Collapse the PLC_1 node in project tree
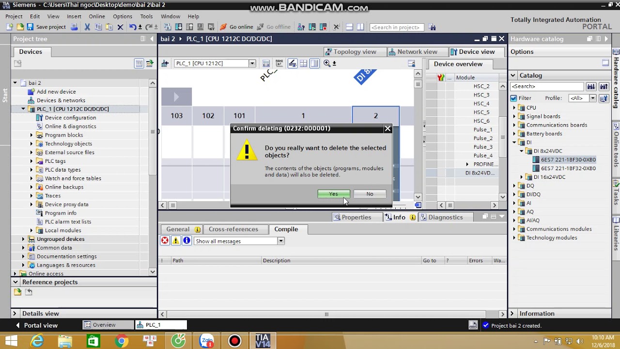Screen dimensions: 620x349 pyautogui.click(x=23, y=109)
